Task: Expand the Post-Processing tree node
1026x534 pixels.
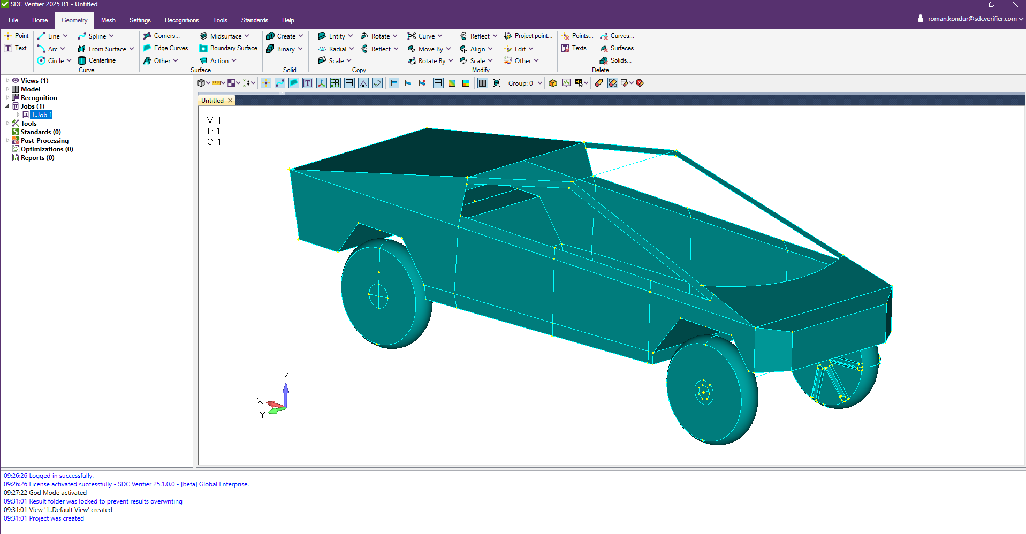Action: [7, 141]
